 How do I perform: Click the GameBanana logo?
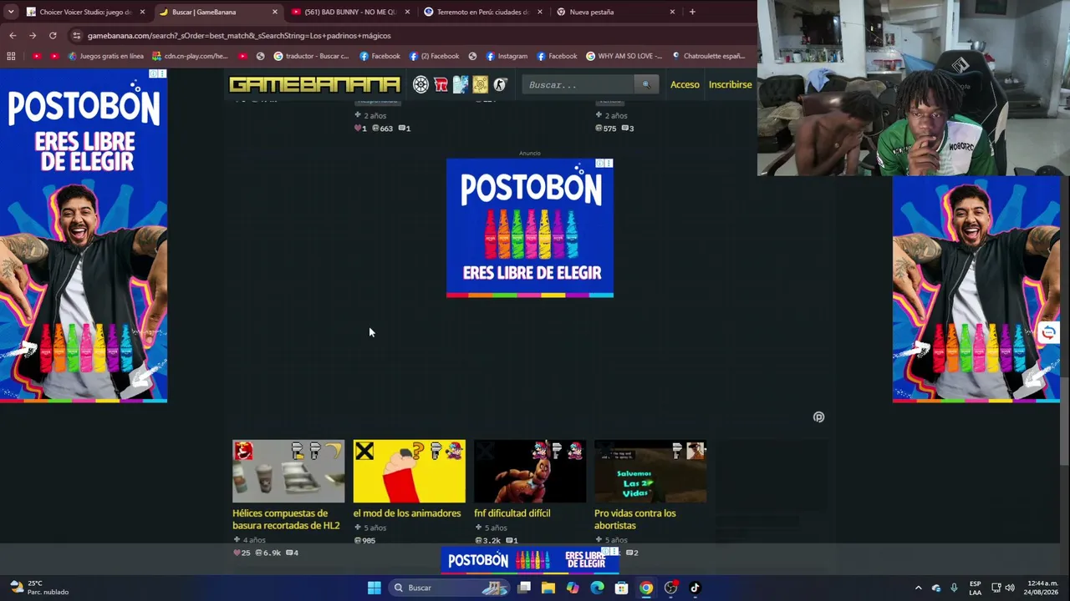click(314, 84)
